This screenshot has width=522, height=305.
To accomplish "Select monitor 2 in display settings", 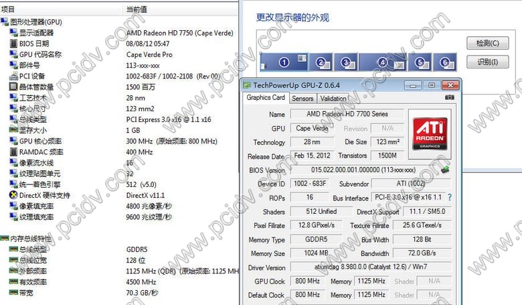I will click(321, 62).
